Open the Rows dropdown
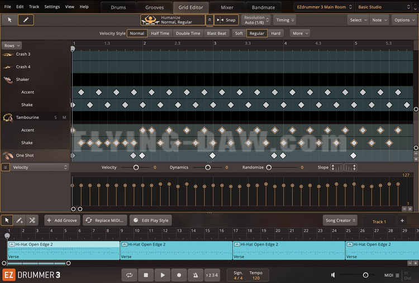419x283 pixels. [12, 46]
